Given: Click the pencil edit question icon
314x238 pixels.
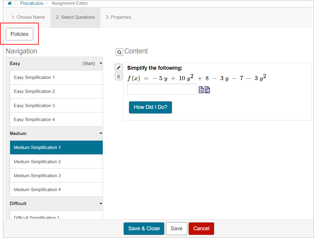Looking at the screenshot, I should pyautogui.click(x=118, y=68).
